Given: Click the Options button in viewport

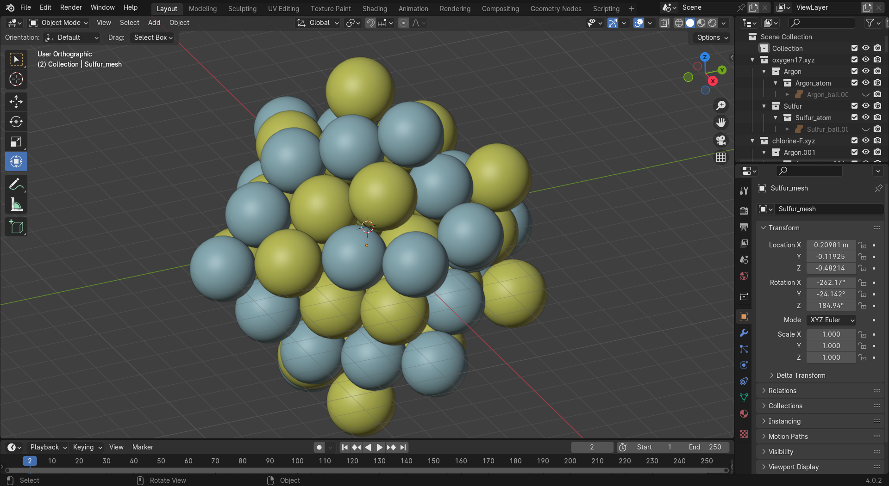Looking at the screenshot, I should tap(712, 37).
